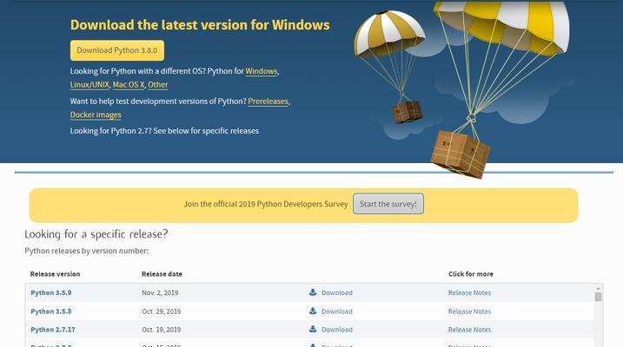Click the Click for more column header
The image size is (623, 347).
pos(471,274)
